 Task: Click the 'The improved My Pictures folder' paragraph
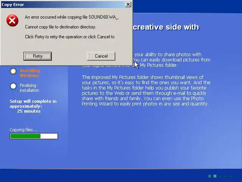coord(146,90)
